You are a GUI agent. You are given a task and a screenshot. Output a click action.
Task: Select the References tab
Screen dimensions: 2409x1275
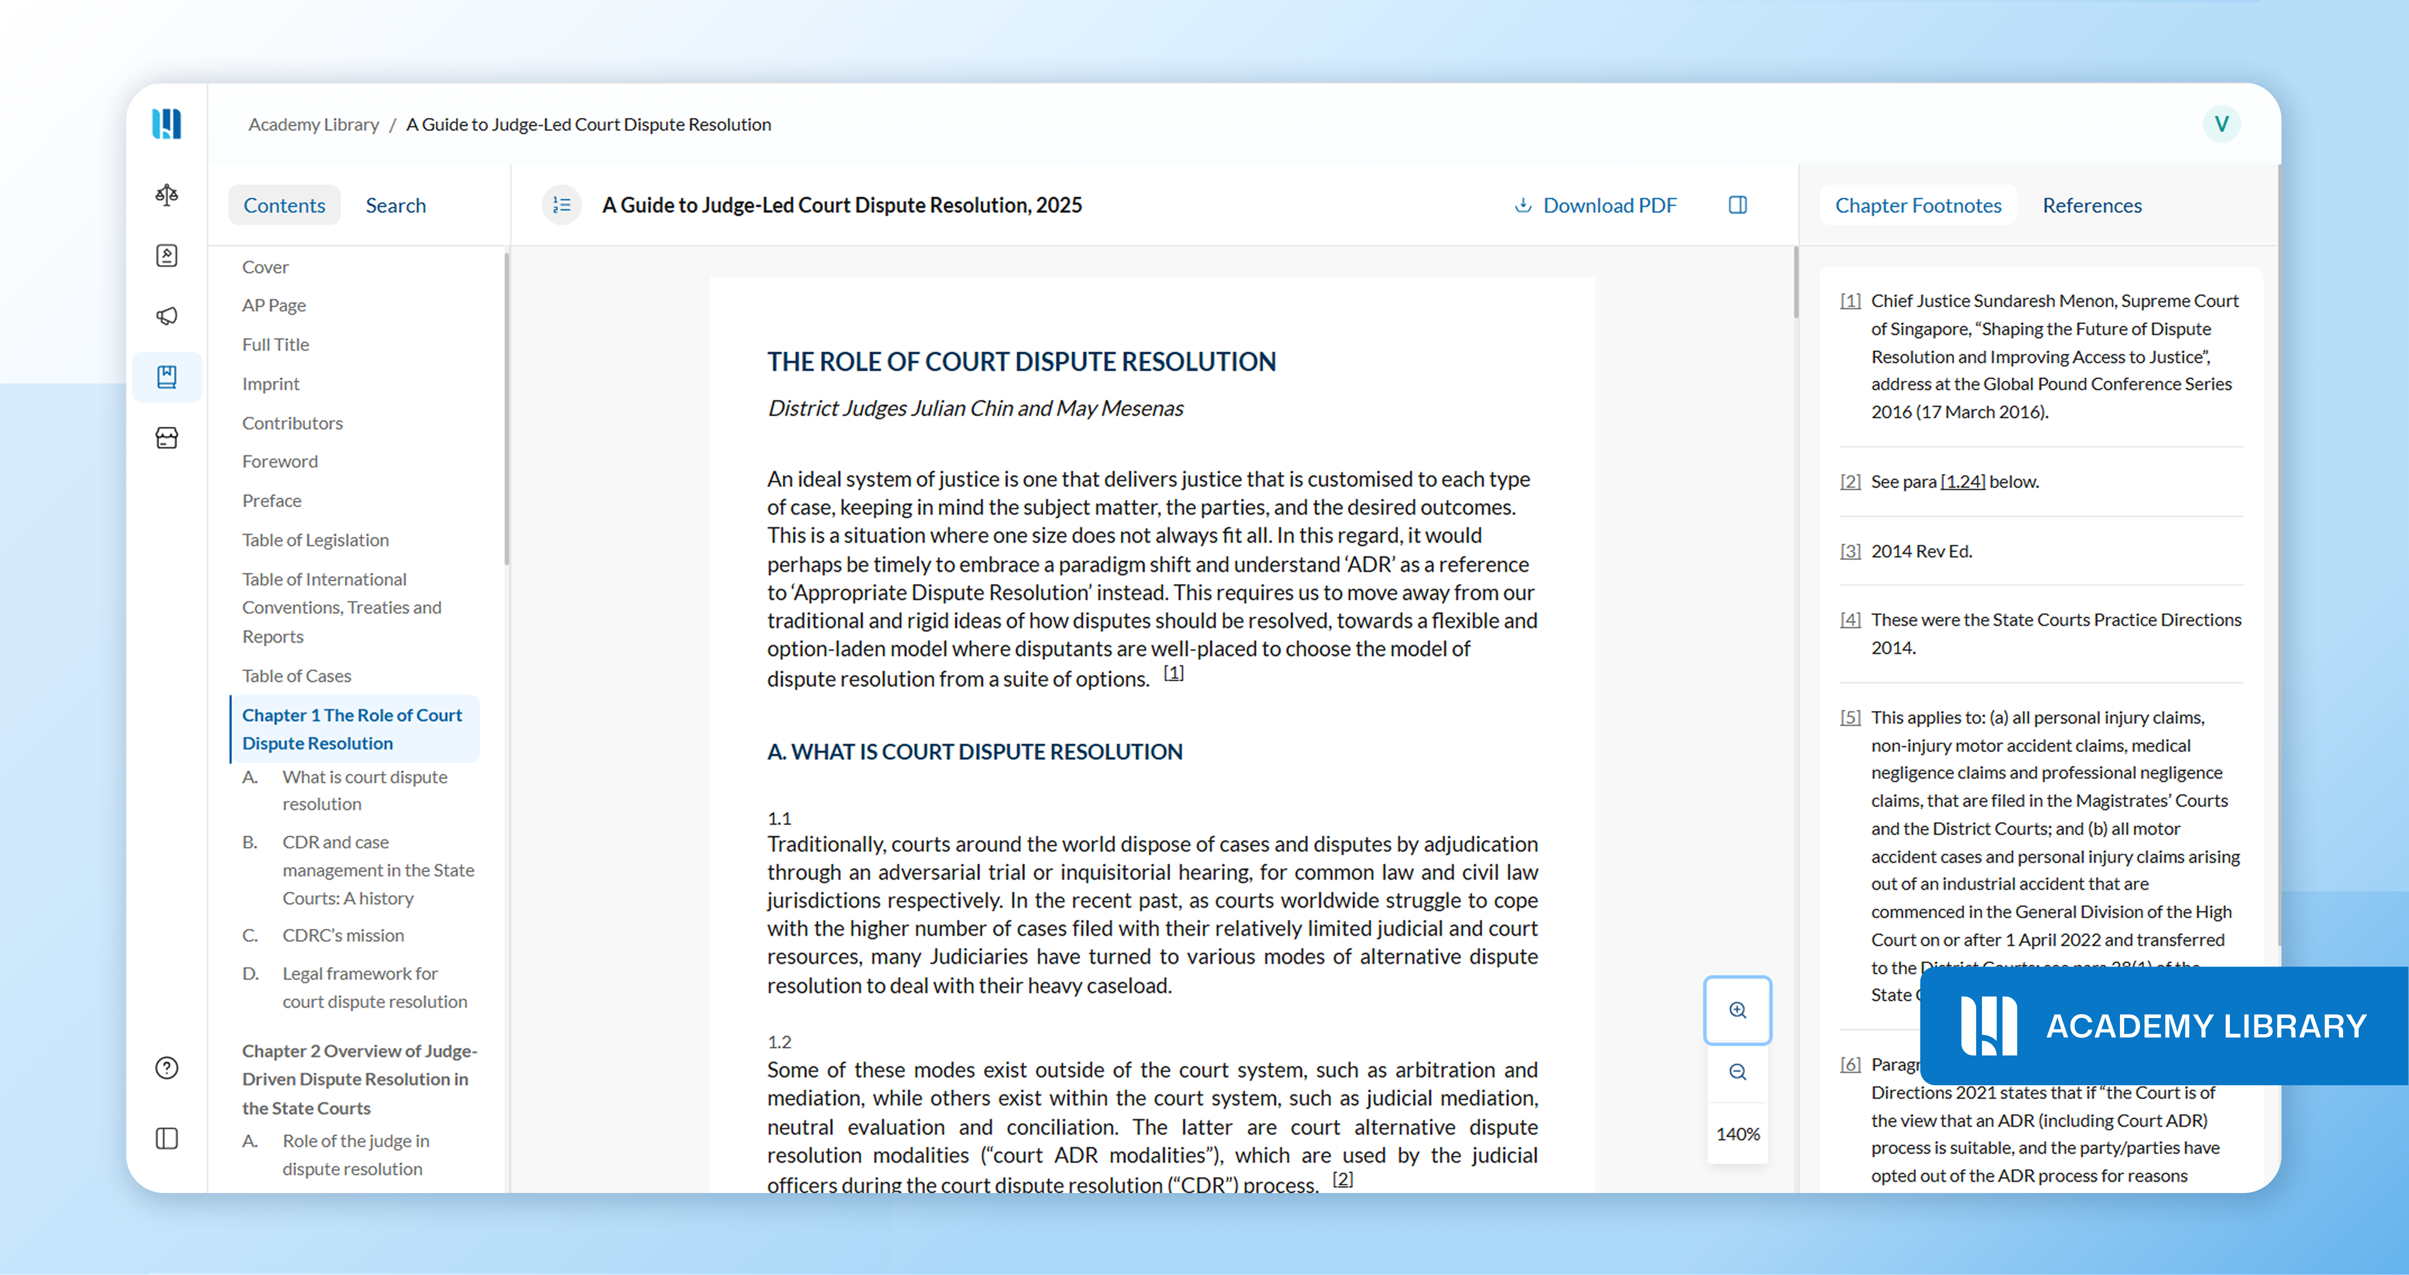click(x=2092, y=205)
